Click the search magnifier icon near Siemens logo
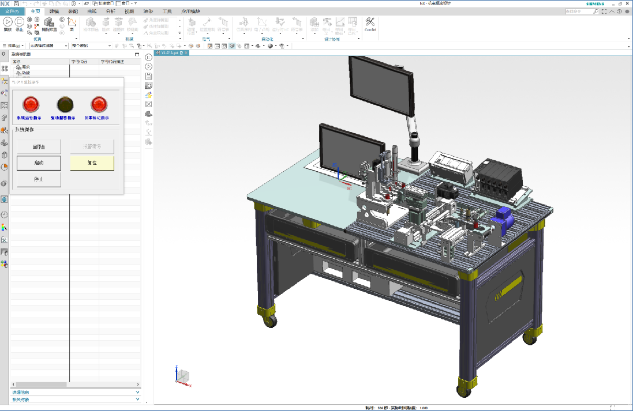Screen dimensions: 633x411 [x=597, y=11]
